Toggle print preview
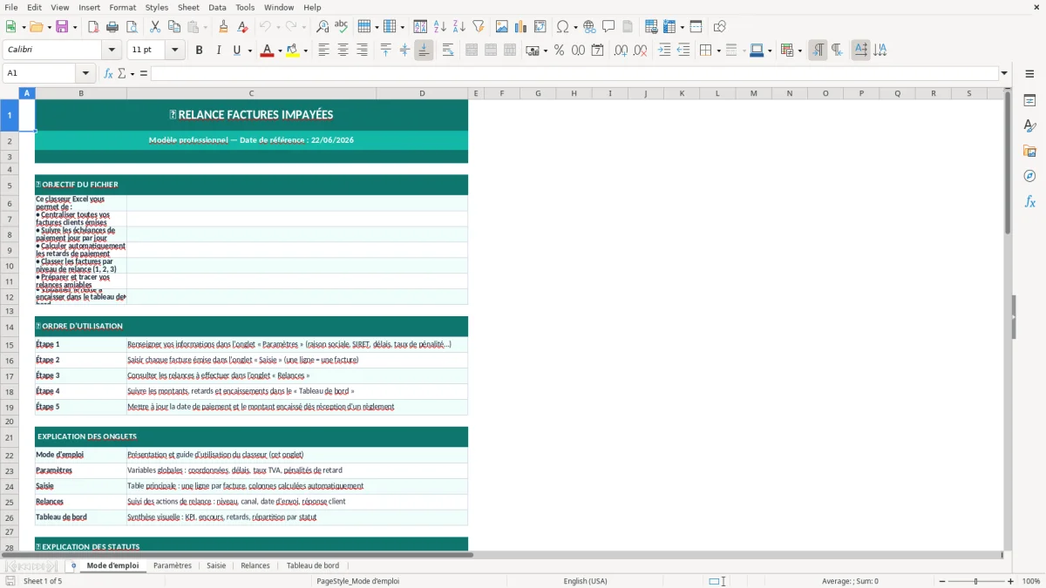 point(131,27)
